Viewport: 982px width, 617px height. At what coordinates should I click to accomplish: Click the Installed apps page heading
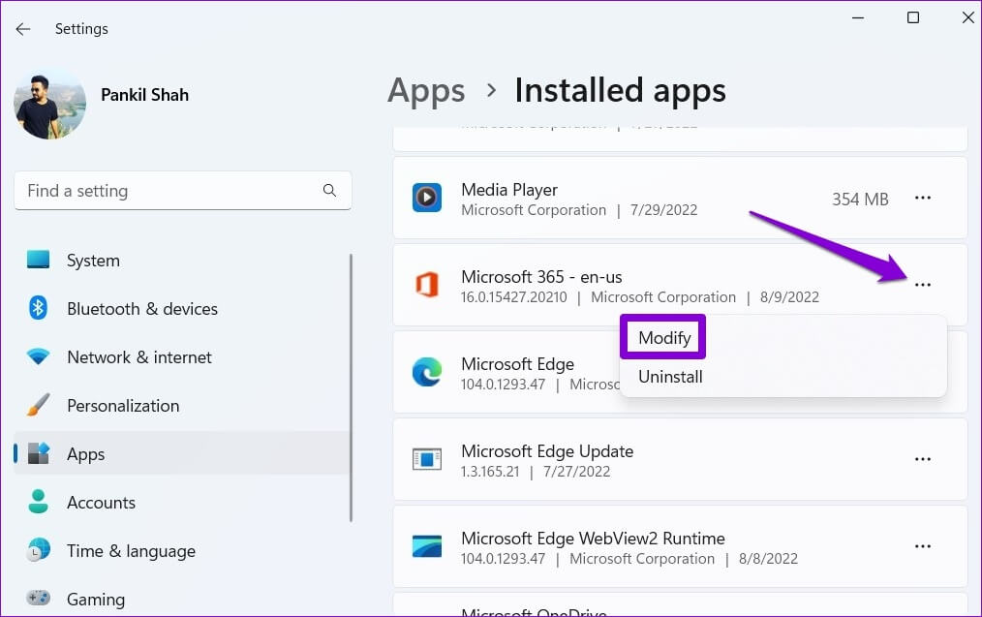point(620,91)
